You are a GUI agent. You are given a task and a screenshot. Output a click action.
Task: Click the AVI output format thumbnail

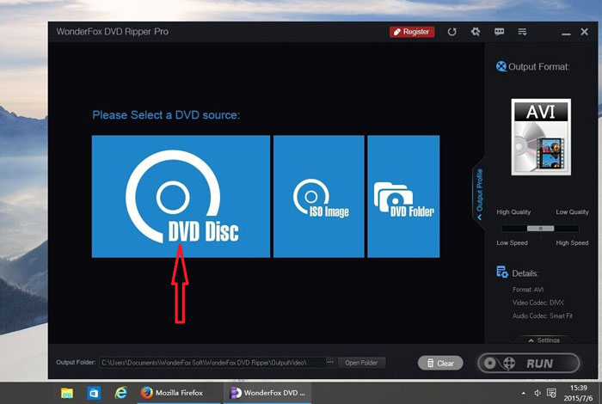[541, 137]
